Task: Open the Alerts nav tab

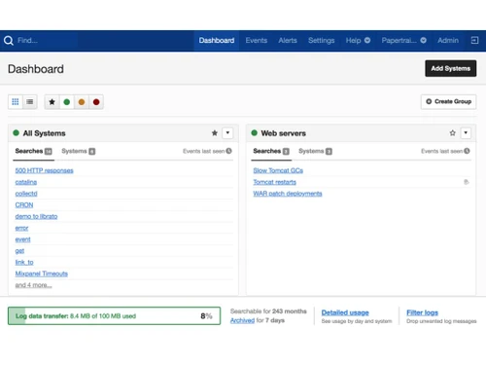Action: 288,41
